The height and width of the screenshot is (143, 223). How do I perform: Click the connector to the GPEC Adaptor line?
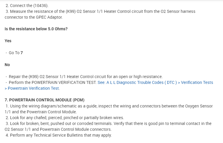coord(34,17)
